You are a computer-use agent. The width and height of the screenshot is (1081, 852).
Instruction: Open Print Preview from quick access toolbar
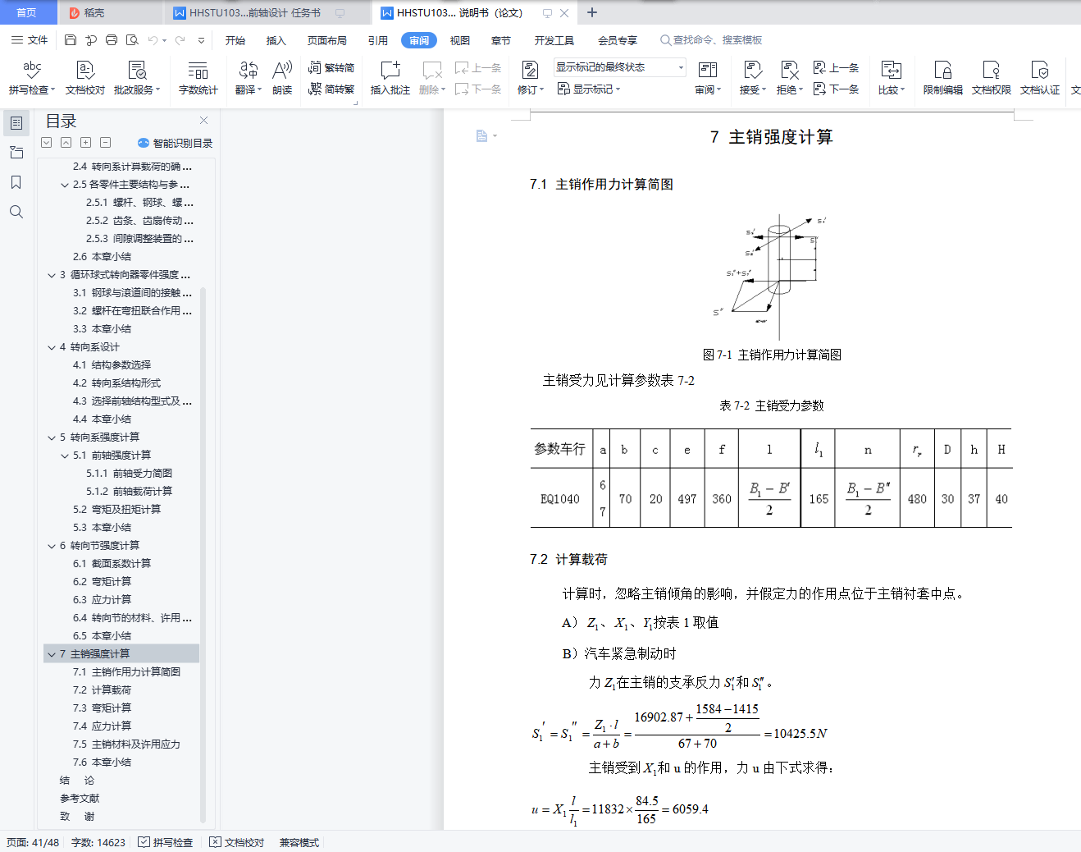click(x=132, y=40)
